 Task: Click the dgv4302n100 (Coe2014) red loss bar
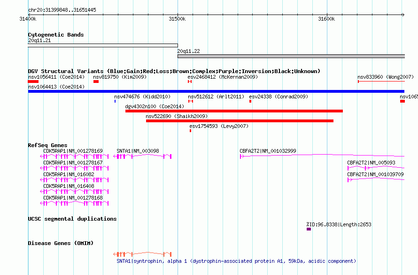[234, 111]
